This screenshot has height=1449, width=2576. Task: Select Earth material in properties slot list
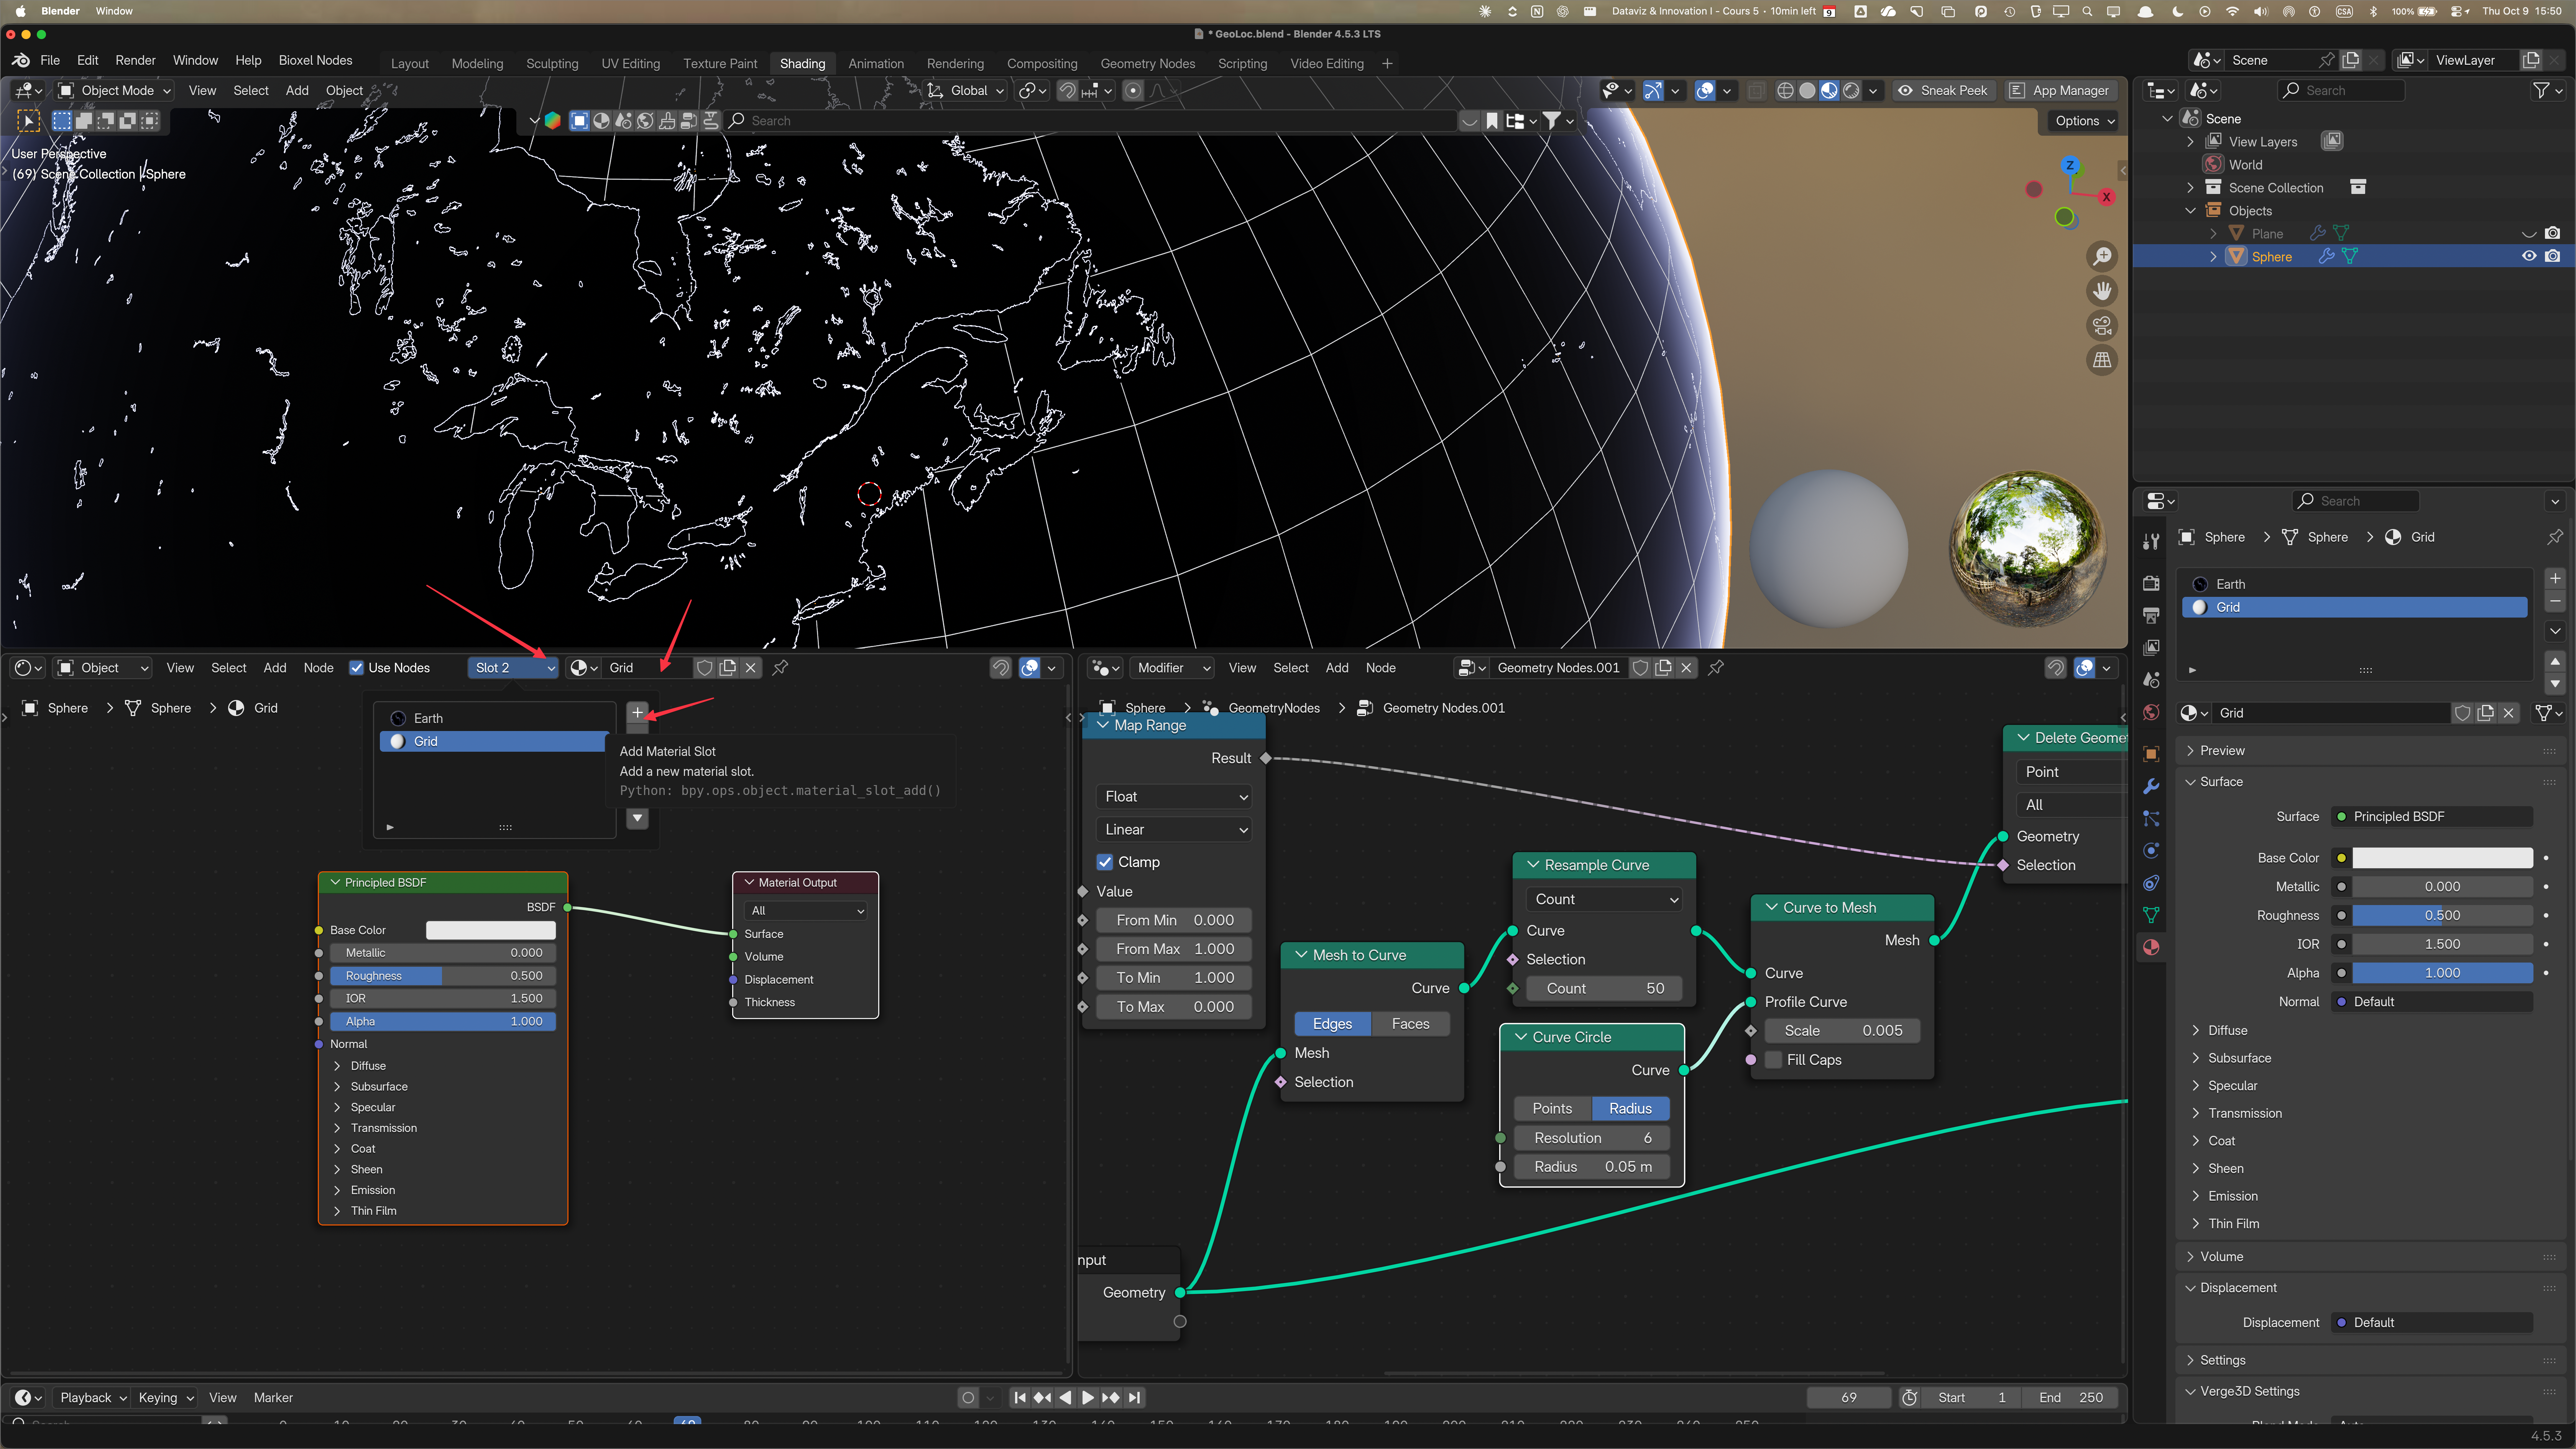tap(2354, 584)
